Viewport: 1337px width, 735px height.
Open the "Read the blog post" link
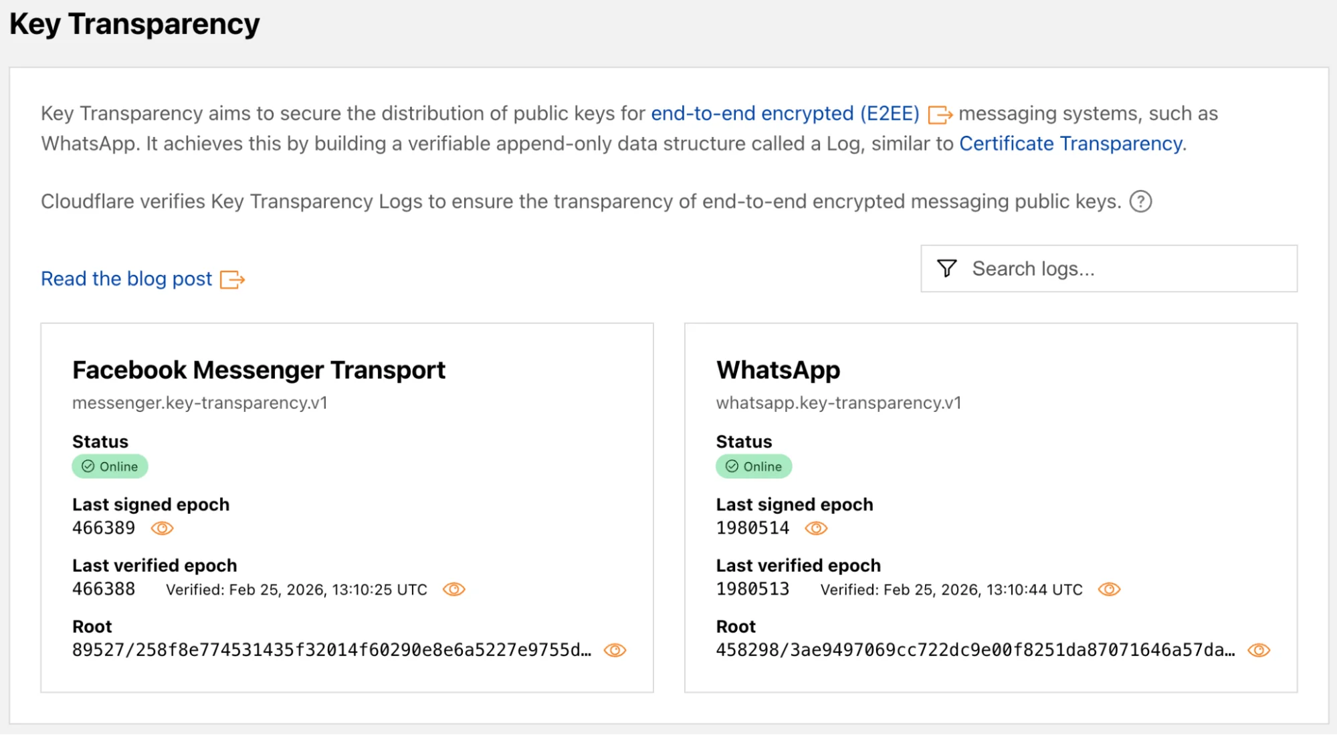(x=126, y=278)
